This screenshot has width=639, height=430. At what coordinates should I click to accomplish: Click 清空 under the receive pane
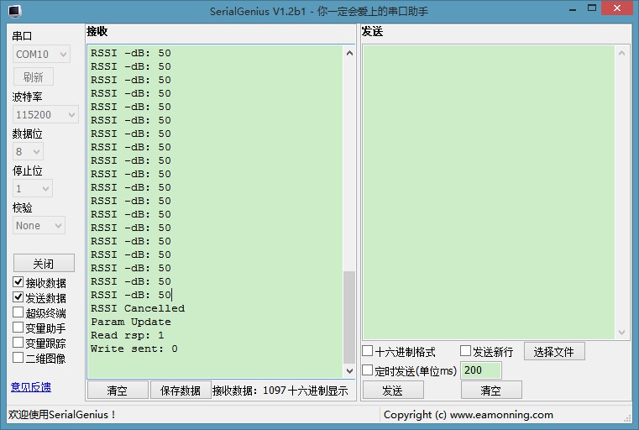point(118,390)
